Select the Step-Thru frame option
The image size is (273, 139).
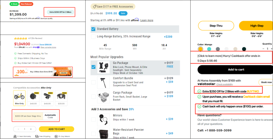[x=216, y=26]
